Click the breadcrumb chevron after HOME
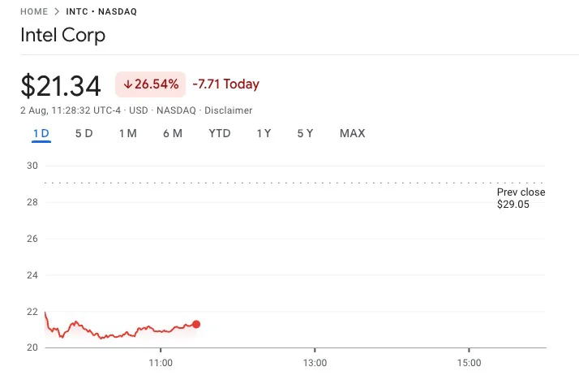The width and height of the screenshot is (579, 384). (57, 11)
